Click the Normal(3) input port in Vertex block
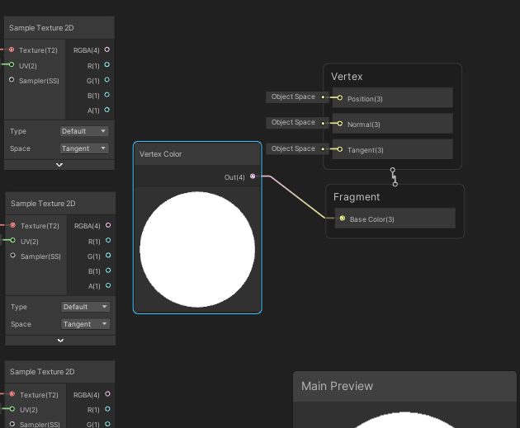Viewport: 520px width, 428px height. 340,124
